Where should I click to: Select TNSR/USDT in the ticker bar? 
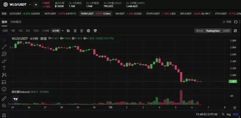point(95,14)
